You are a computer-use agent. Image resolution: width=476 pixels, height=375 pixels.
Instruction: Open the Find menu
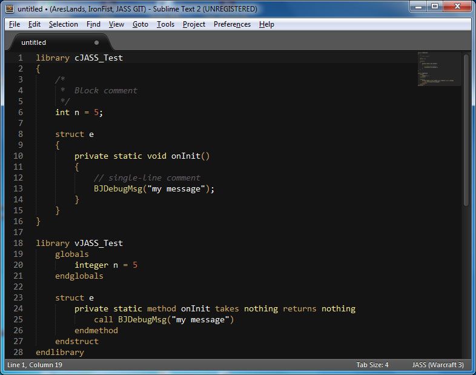click(93, 24)
